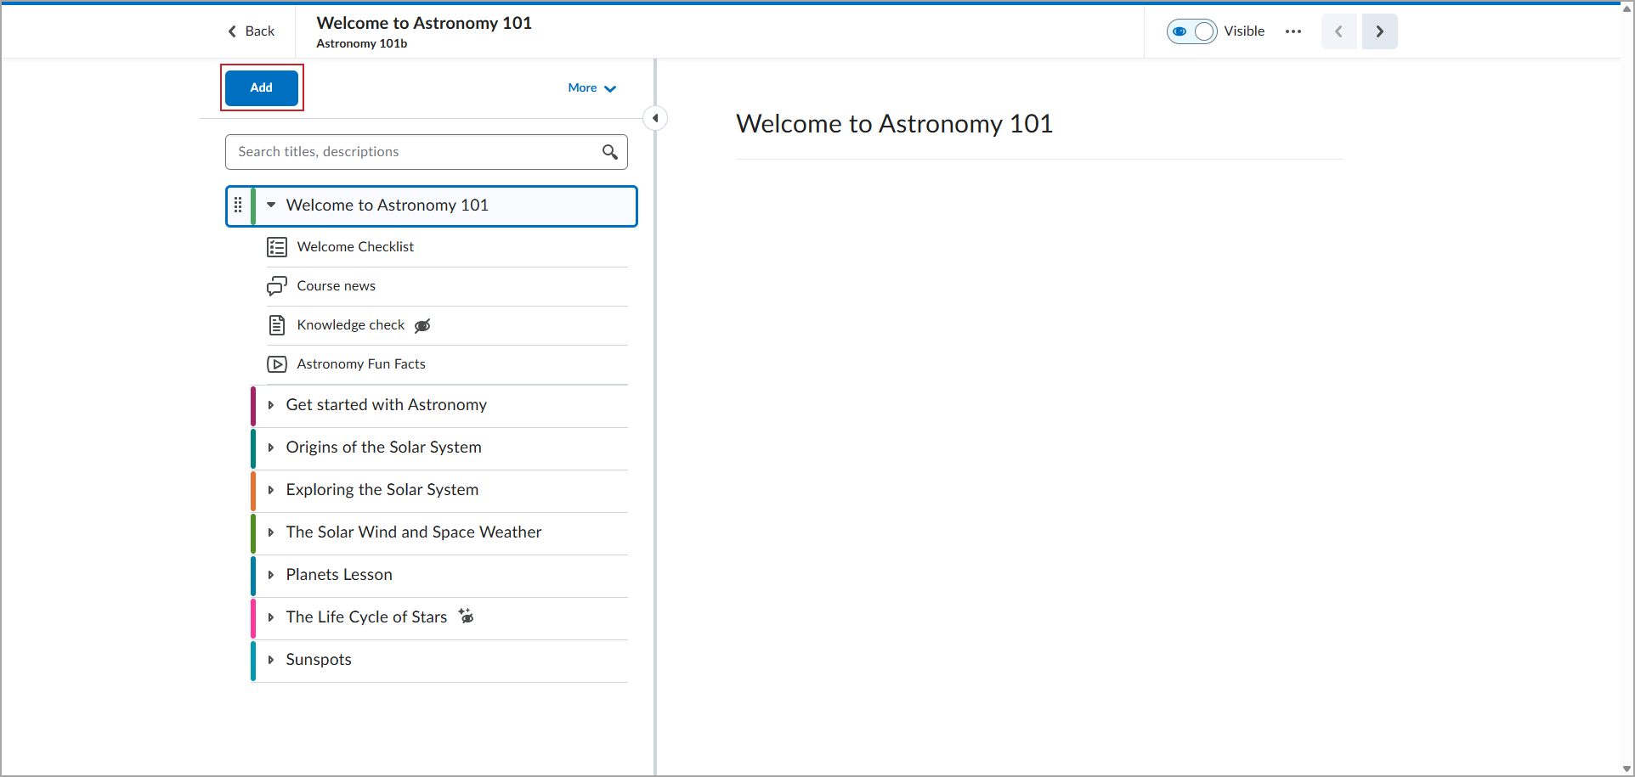Image resolution: width=1635 pixels, height=777 pixels.
Task: Select Origins of the Solar System module
Action: [384, 448]
